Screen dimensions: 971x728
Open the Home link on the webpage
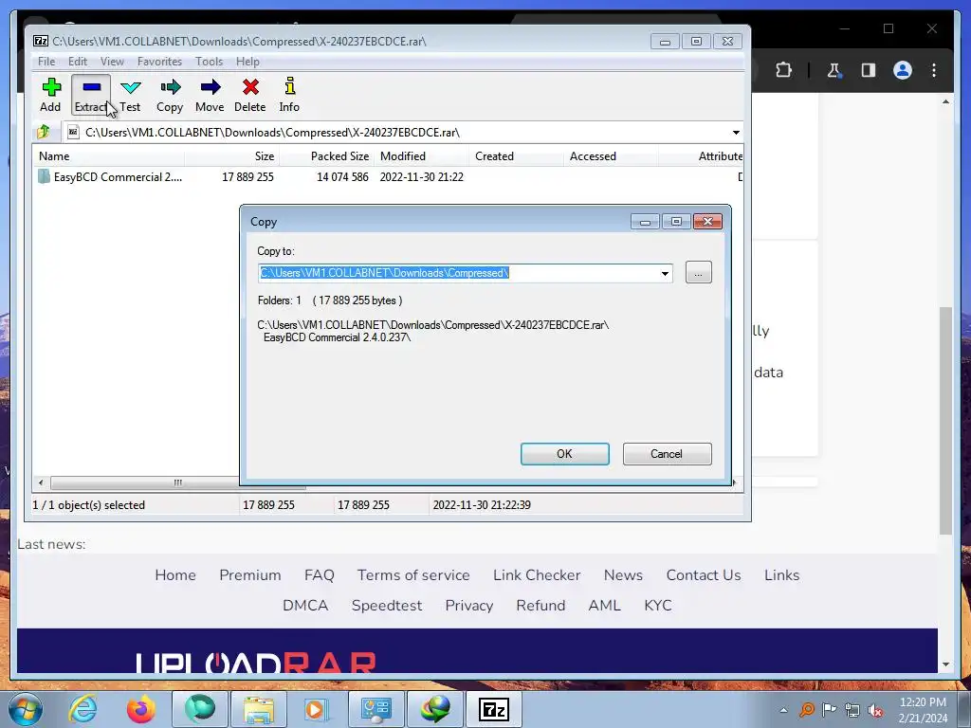tap(175, 575)
